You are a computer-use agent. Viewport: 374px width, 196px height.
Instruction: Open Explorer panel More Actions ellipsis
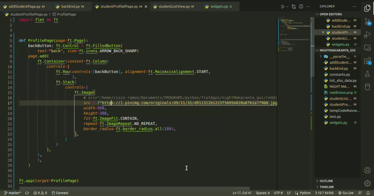click(355, 6)
